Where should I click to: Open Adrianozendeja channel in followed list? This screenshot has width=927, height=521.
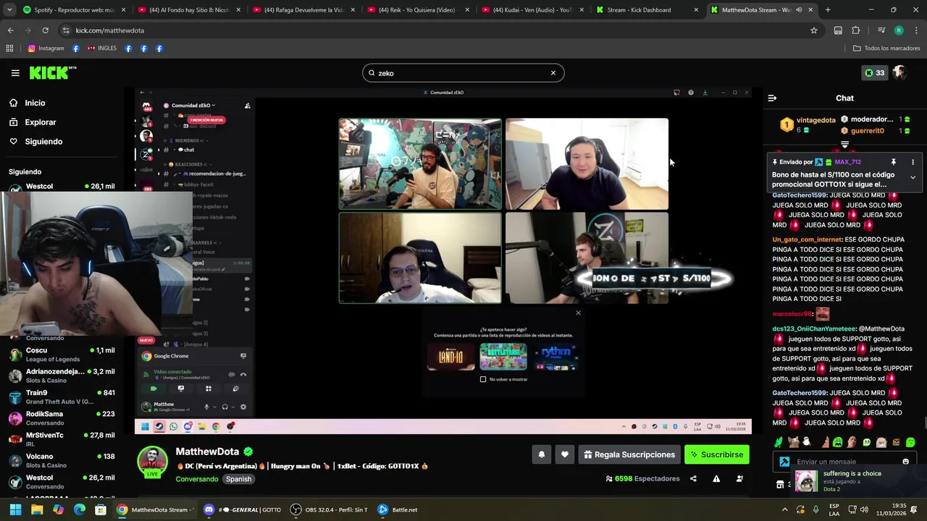tap(62, 376)
